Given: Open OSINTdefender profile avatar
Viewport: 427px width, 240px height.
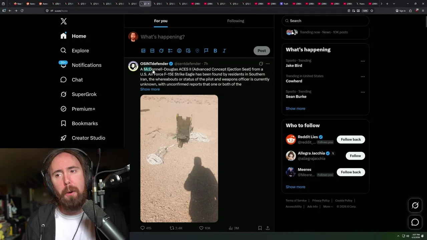Looking at the screenshot, I should [133, 66].
